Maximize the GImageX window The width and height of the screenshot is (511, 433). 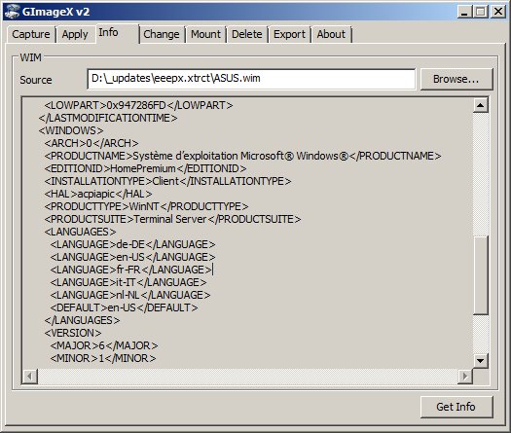click(481, 12)
